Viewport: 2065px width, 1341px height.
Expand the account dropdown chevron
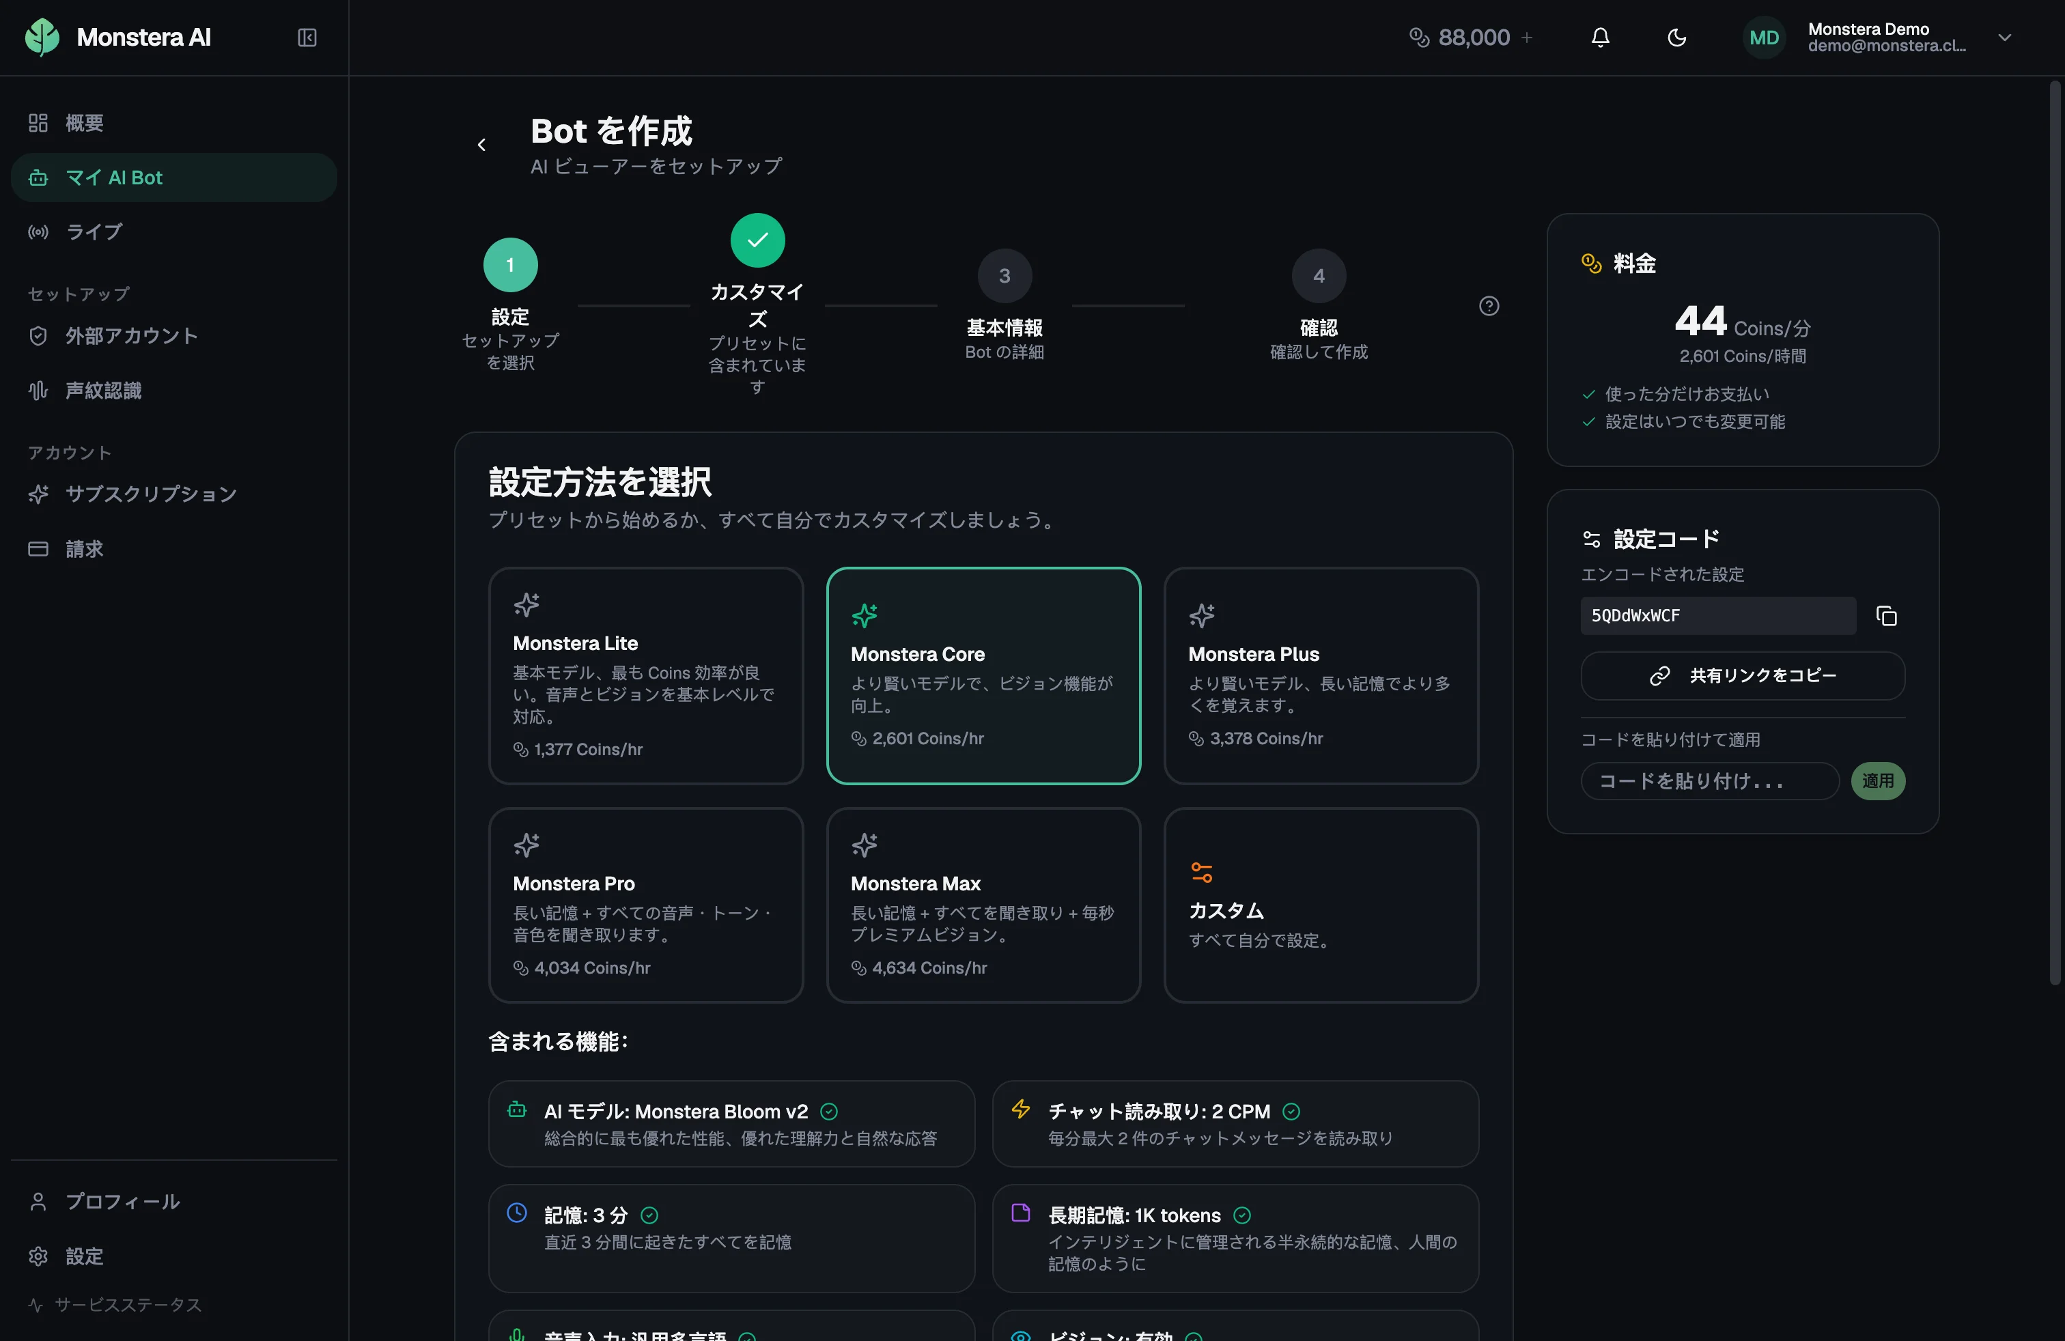point(2004,38)
